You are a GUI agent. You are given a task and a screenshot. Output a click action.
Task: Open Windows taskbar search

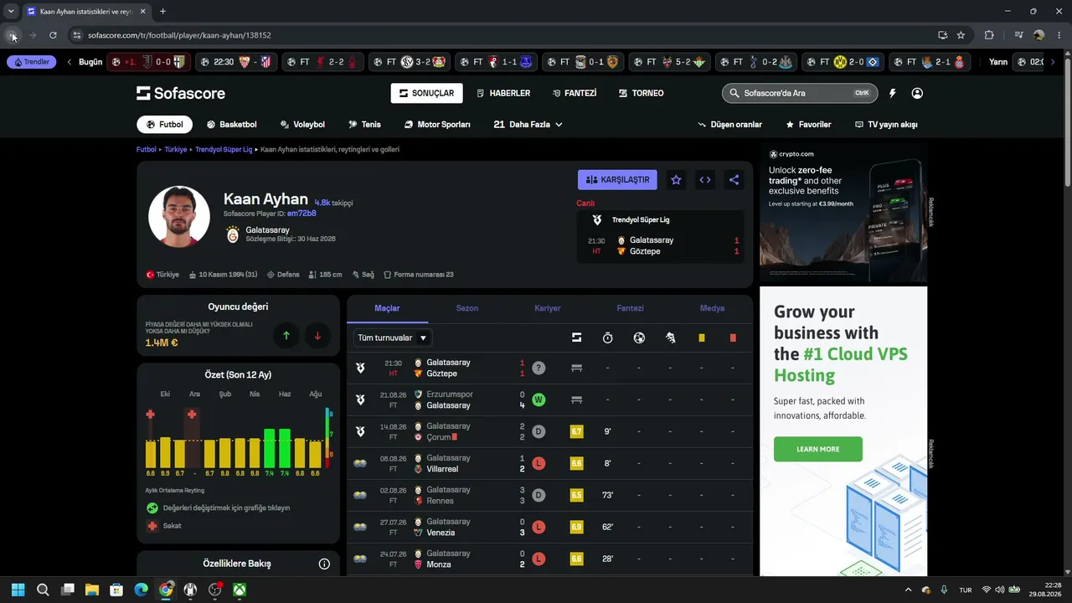click(x=43, y=590)
